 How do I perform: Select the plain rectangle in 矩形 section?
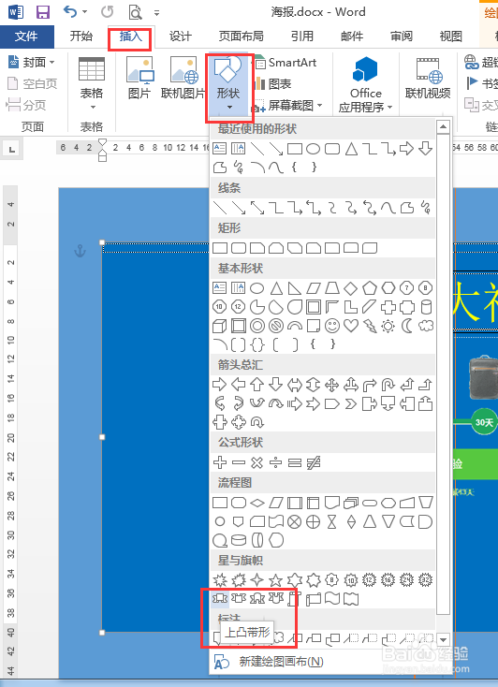point(220,248)
